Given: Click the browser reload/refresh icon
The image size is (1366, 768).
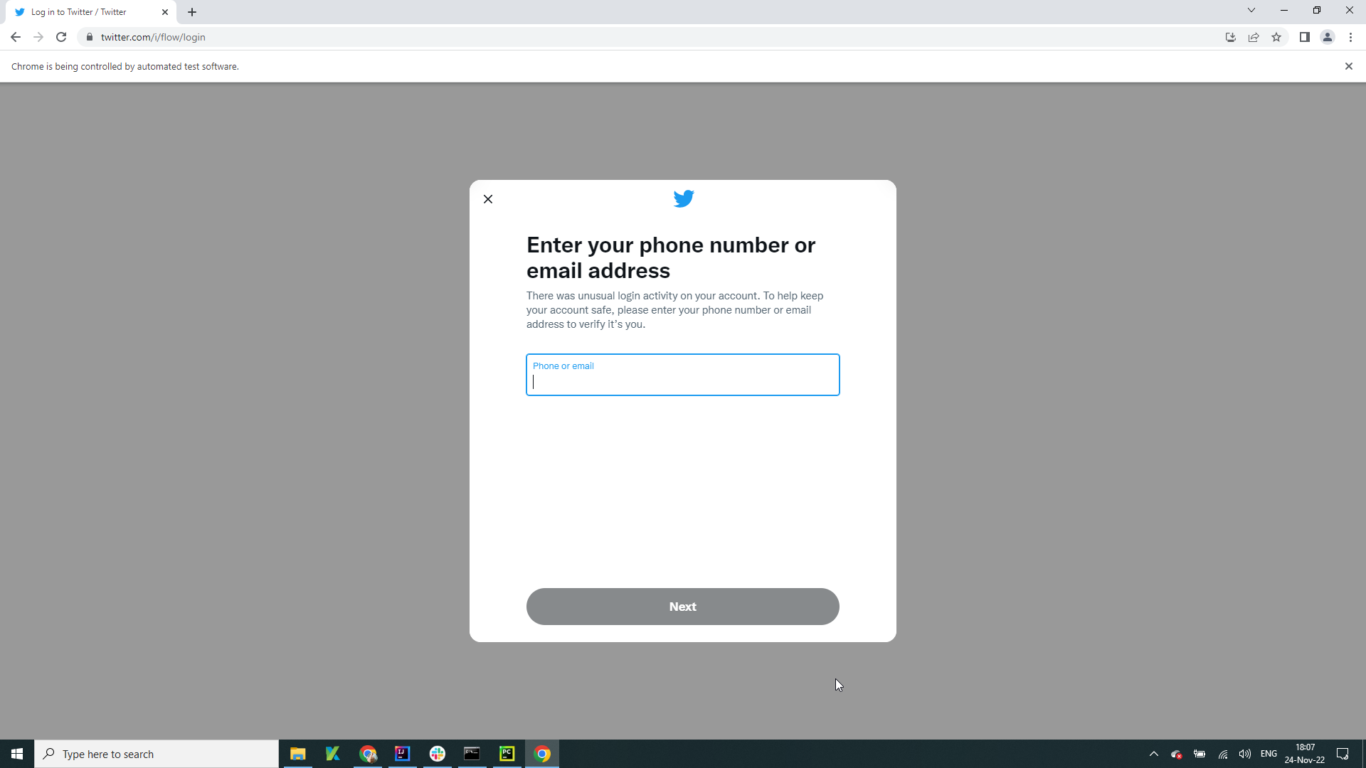Looking at the screenshot, I should tap(62, 36).
